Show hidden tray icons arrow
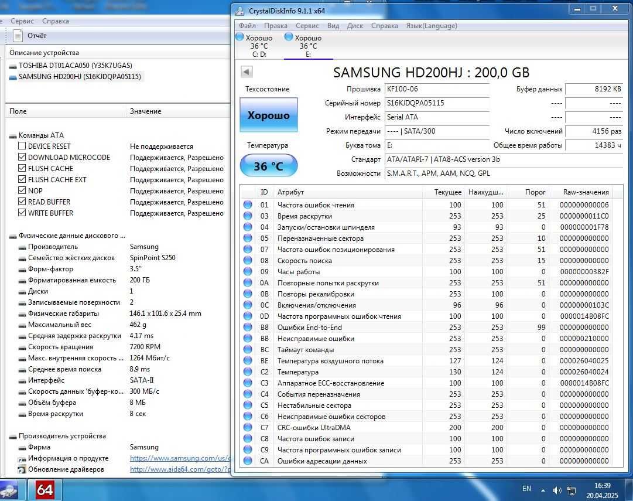The image size is (633, 501). point(543,490)
